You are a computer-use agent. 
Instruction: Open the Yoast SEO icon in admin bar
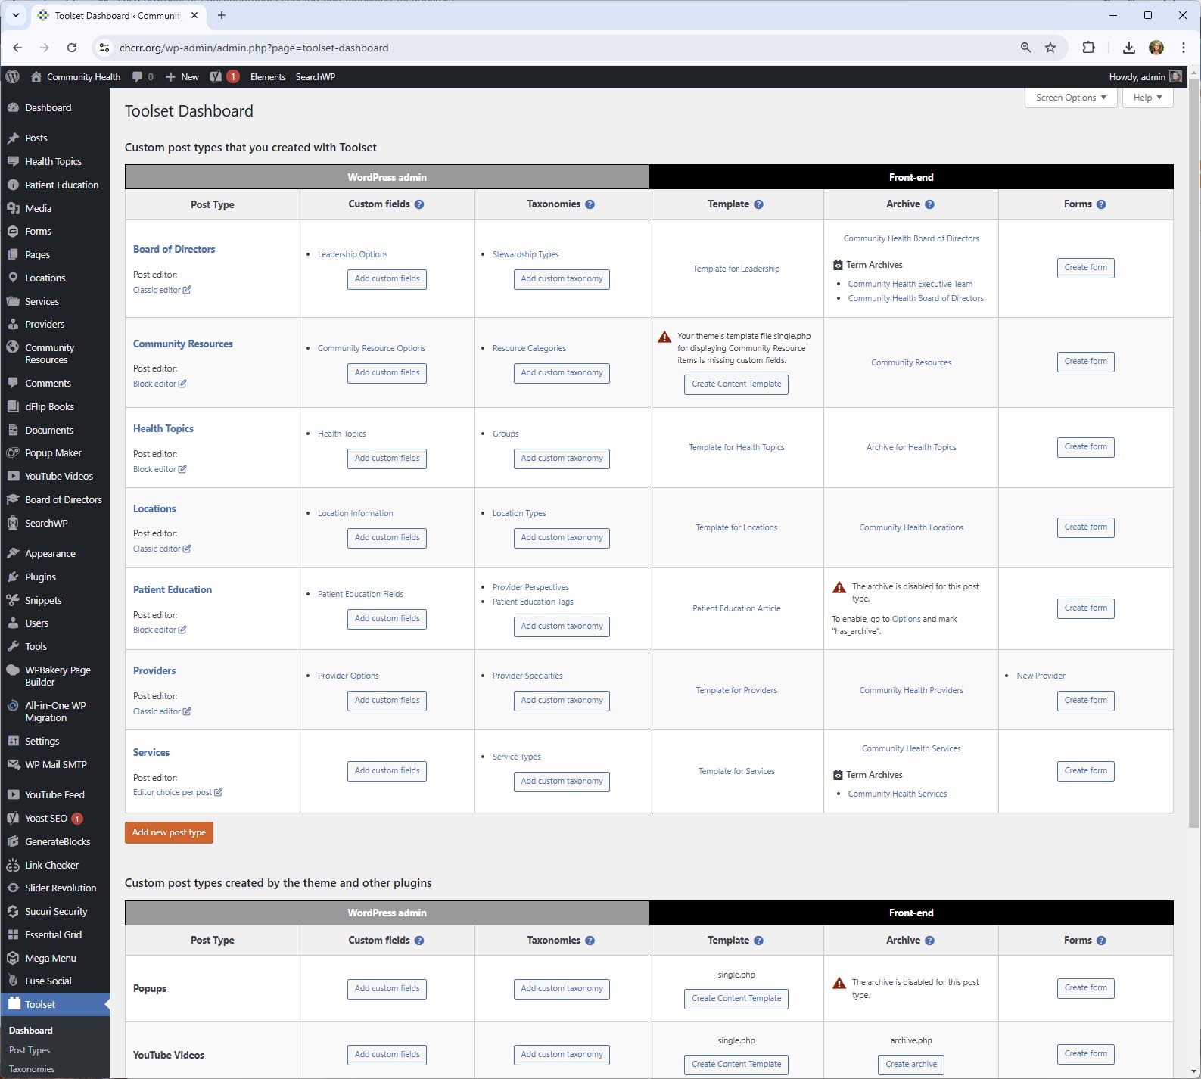(216, 76)
